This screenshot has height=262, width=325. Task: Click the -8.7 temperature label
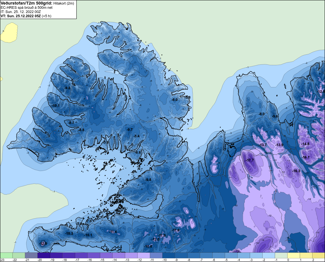71,123
